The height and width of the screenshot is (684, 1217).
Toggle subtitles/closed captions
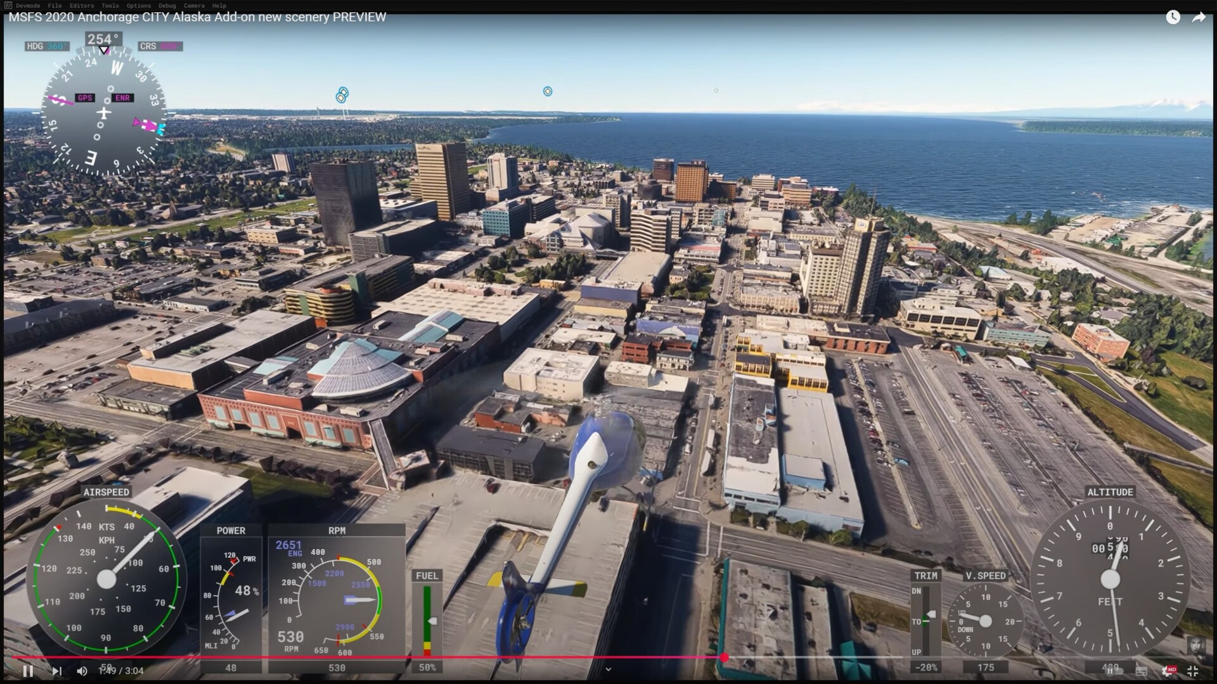[1142, 671]
